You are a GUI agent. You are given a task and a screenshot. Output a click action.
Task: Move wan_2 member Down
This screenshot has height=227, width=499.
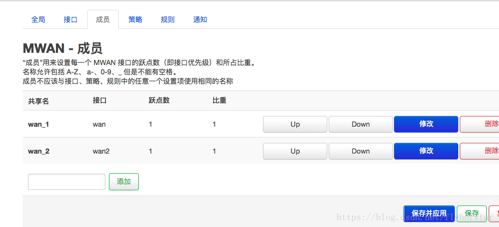click(x=361, y=151)
